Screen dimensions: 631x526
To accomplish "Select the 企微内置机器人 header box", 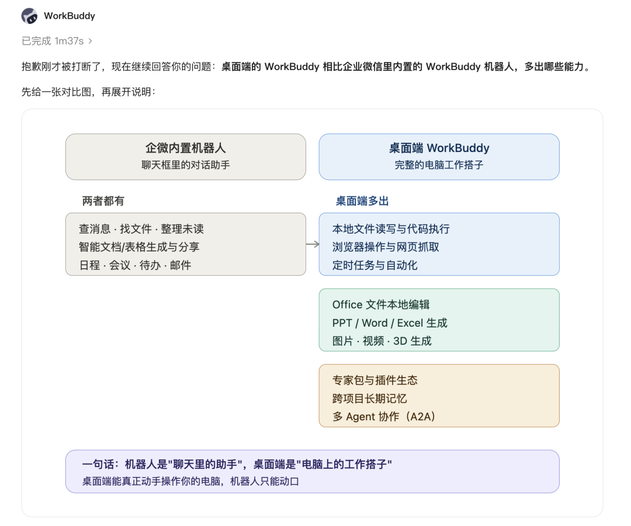I will point(186,157).
